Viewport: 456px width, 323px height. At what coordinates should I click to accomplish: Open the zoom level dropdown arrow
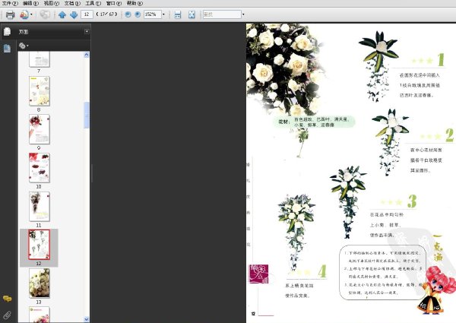tap(163, 14)
